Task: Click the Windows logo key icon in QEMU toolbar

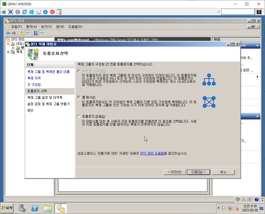Action: coord(32,12)
